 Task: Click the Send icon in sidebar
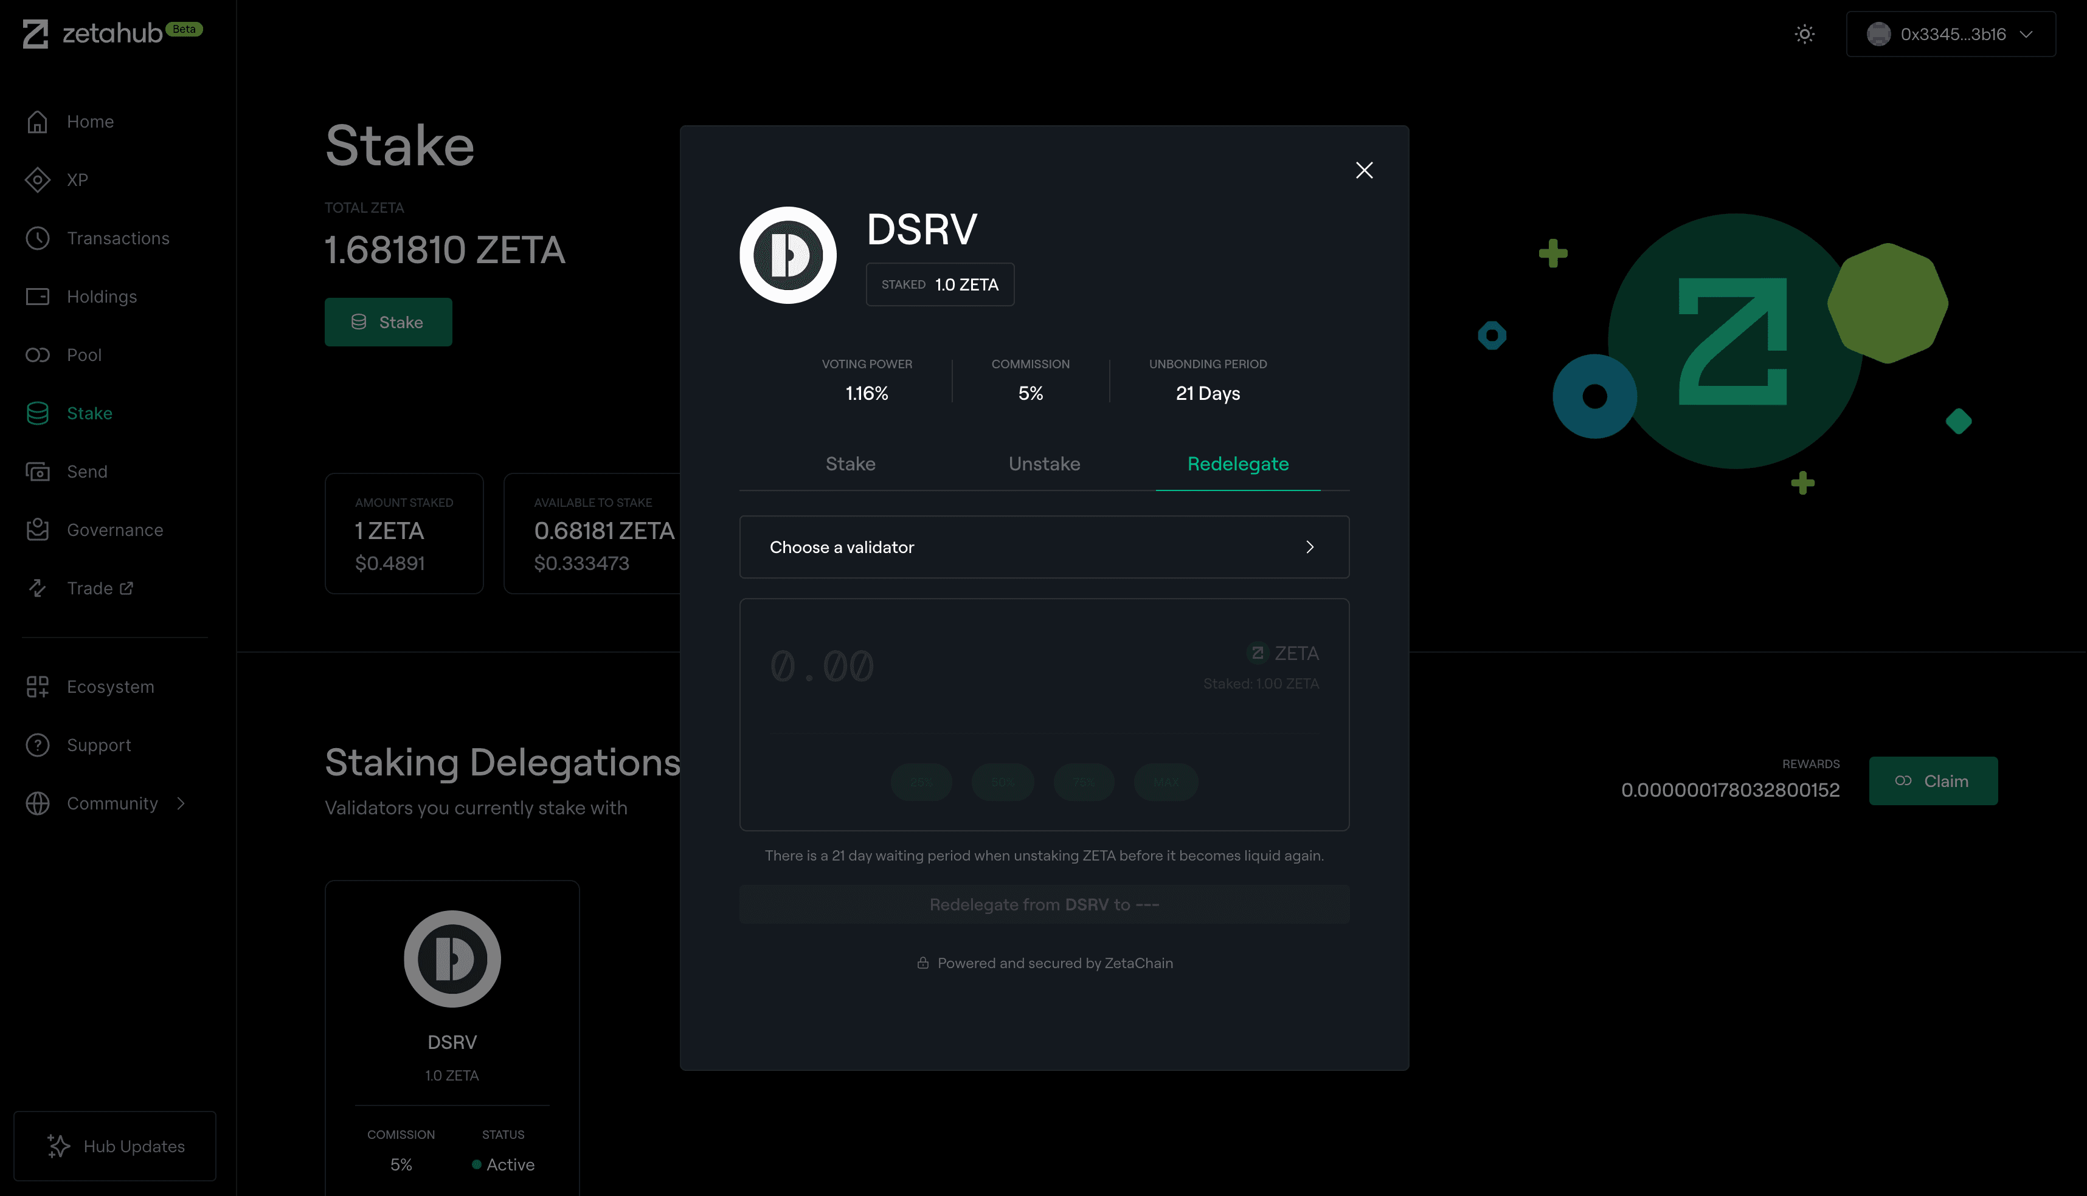coord(37,472)
